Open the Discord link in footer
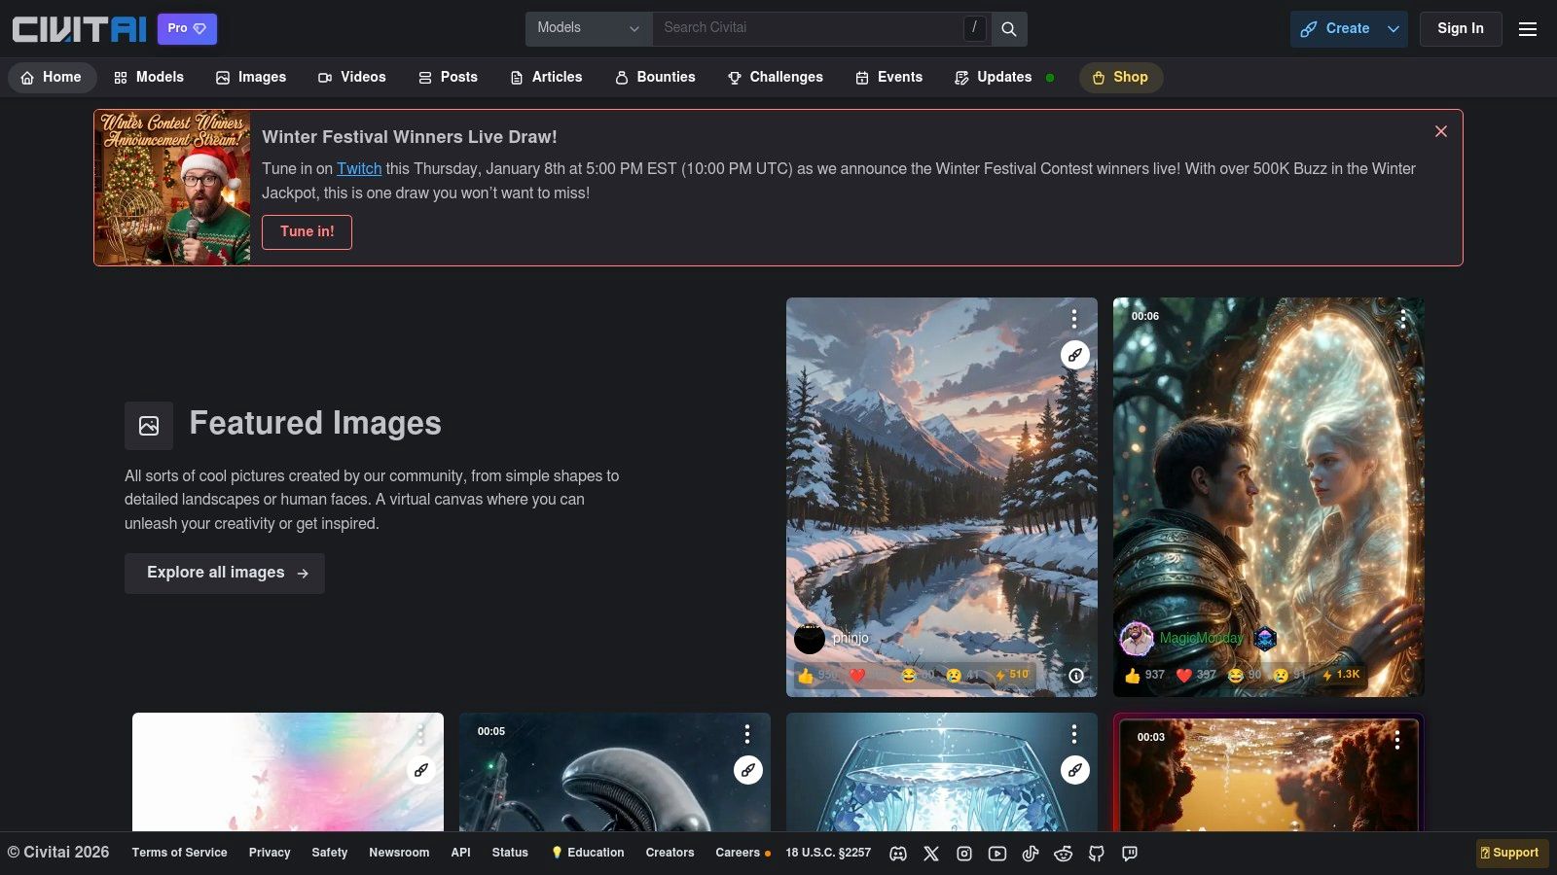The width and height of the screenshot is (1557, 875). tap(898, 854)
